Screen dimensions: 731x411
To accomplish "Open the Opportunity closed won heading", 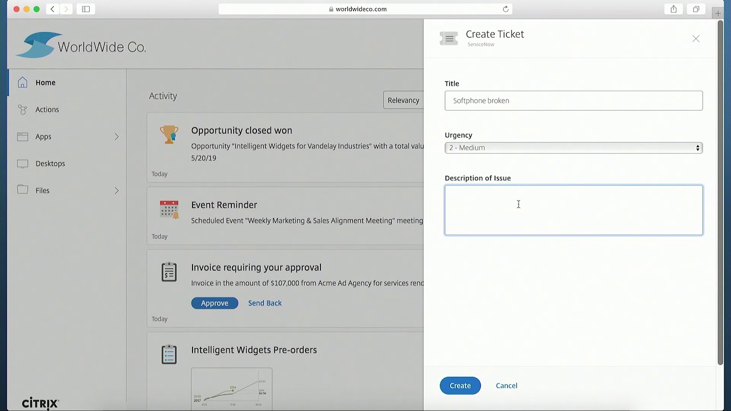I will (x=242, y=130).
